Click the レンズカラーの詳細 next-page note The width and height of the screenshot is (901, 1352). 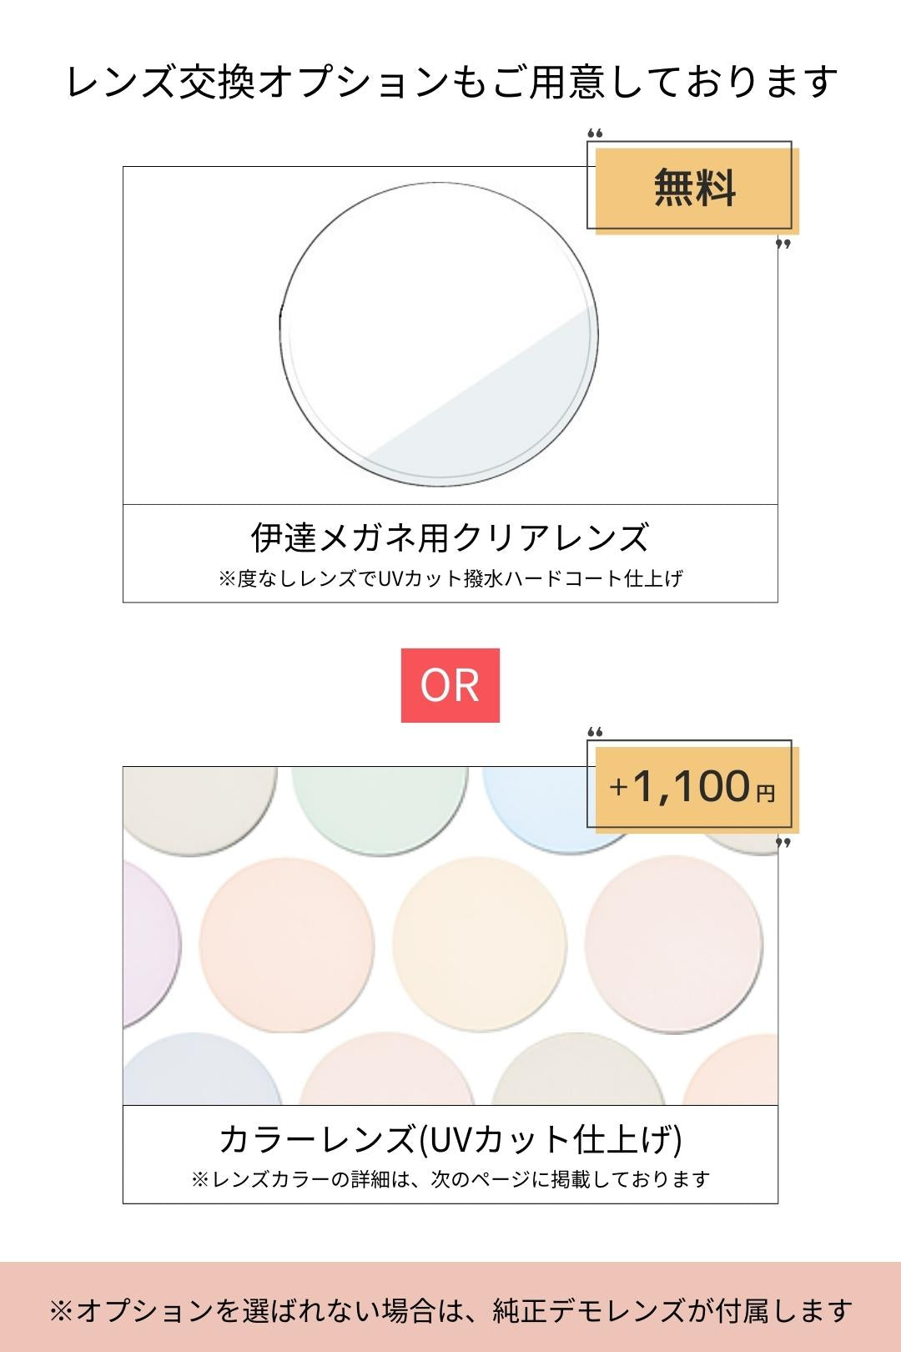click(x=450, y=1179)
